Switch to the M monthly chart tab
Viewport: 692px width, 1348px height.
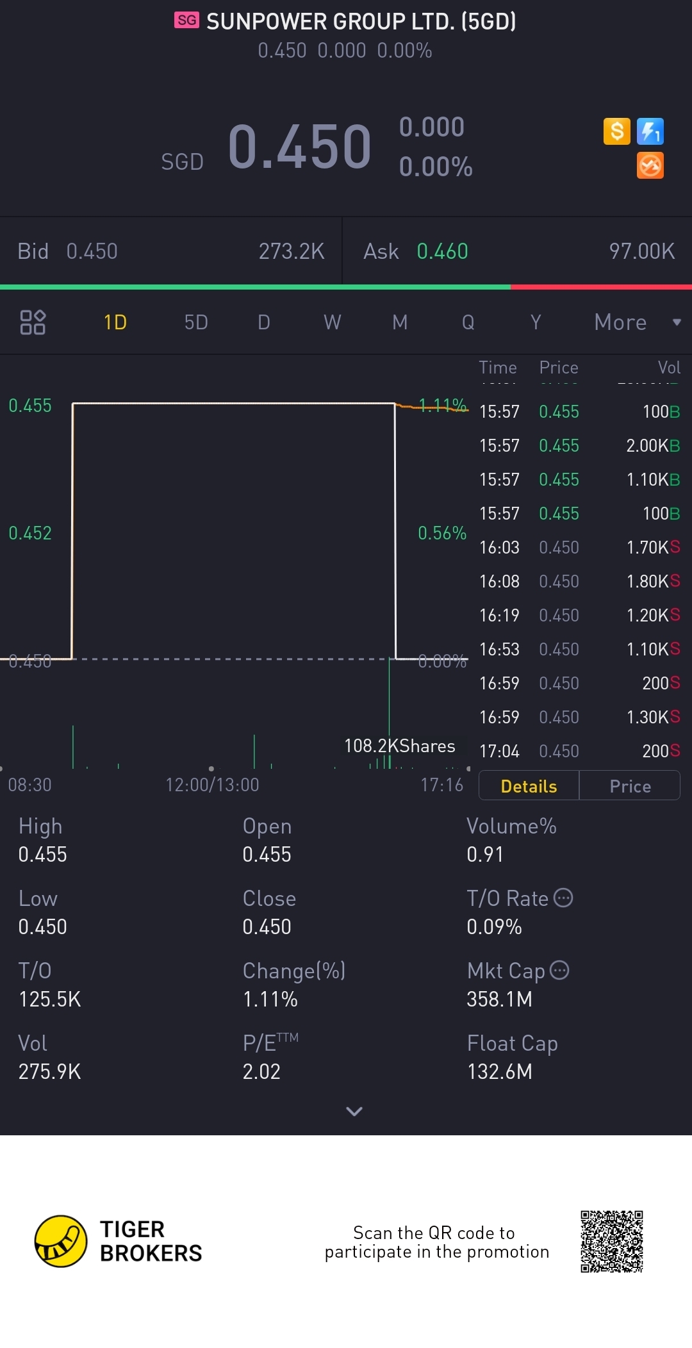pyautogui.click(x=400, y=322)
